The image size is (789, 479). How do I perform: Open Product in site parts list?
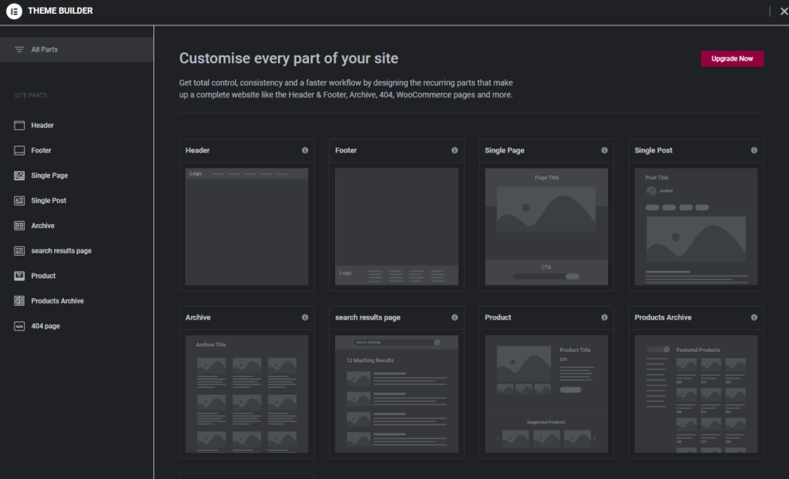click(43, 276)
